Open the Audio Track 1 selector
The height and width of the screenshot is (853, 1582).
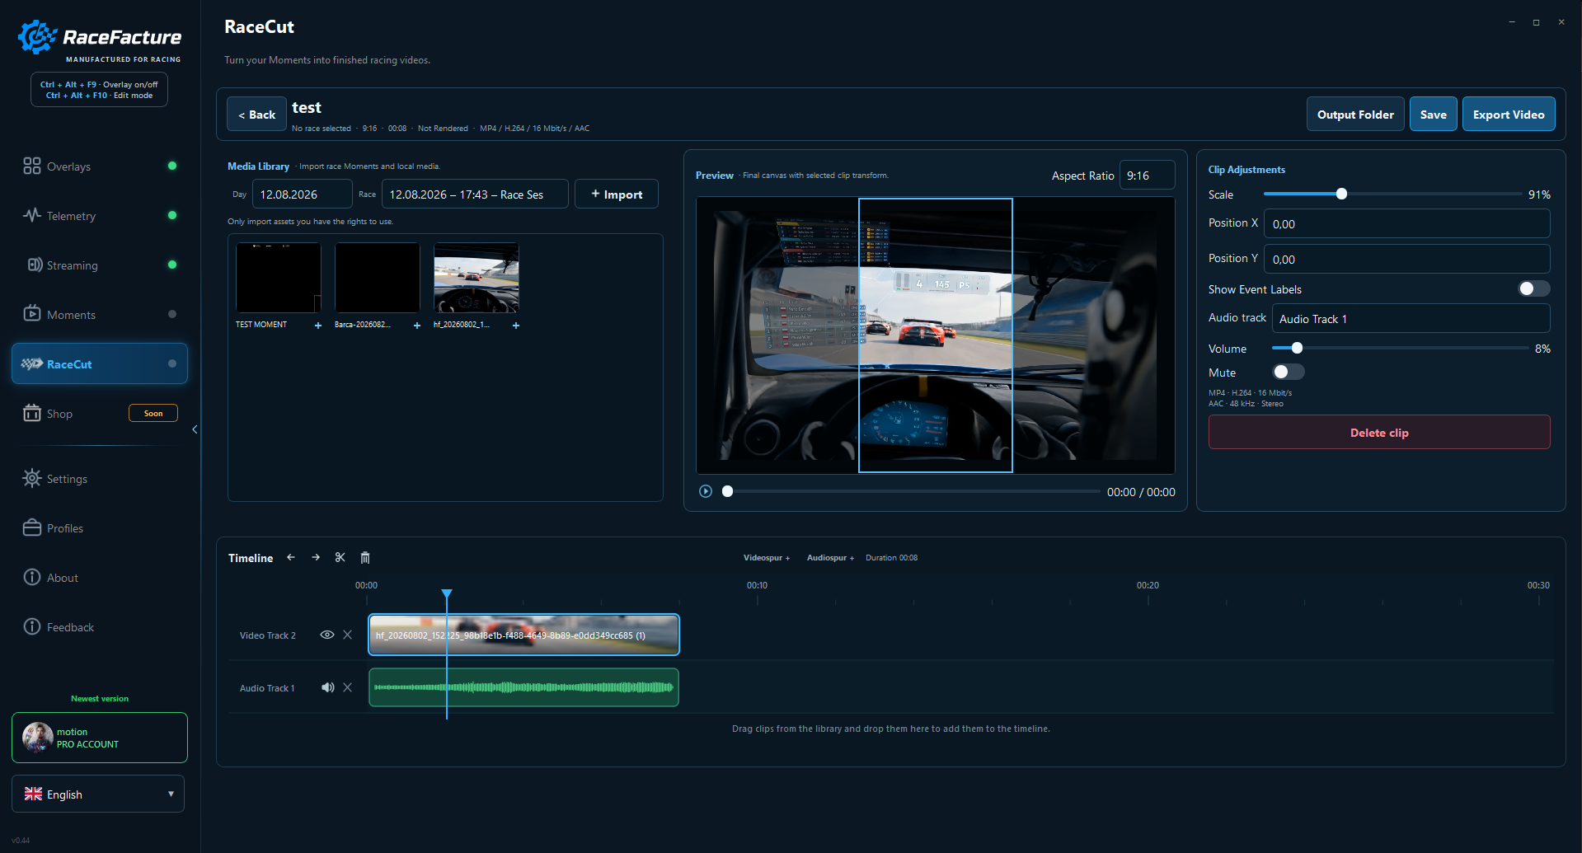point(1411,319)
